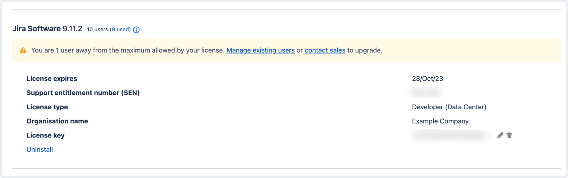Viewport: 568px width, 178px height.
Task: Click the 28/Oct/23 expiry date
Action: (427, 79)
